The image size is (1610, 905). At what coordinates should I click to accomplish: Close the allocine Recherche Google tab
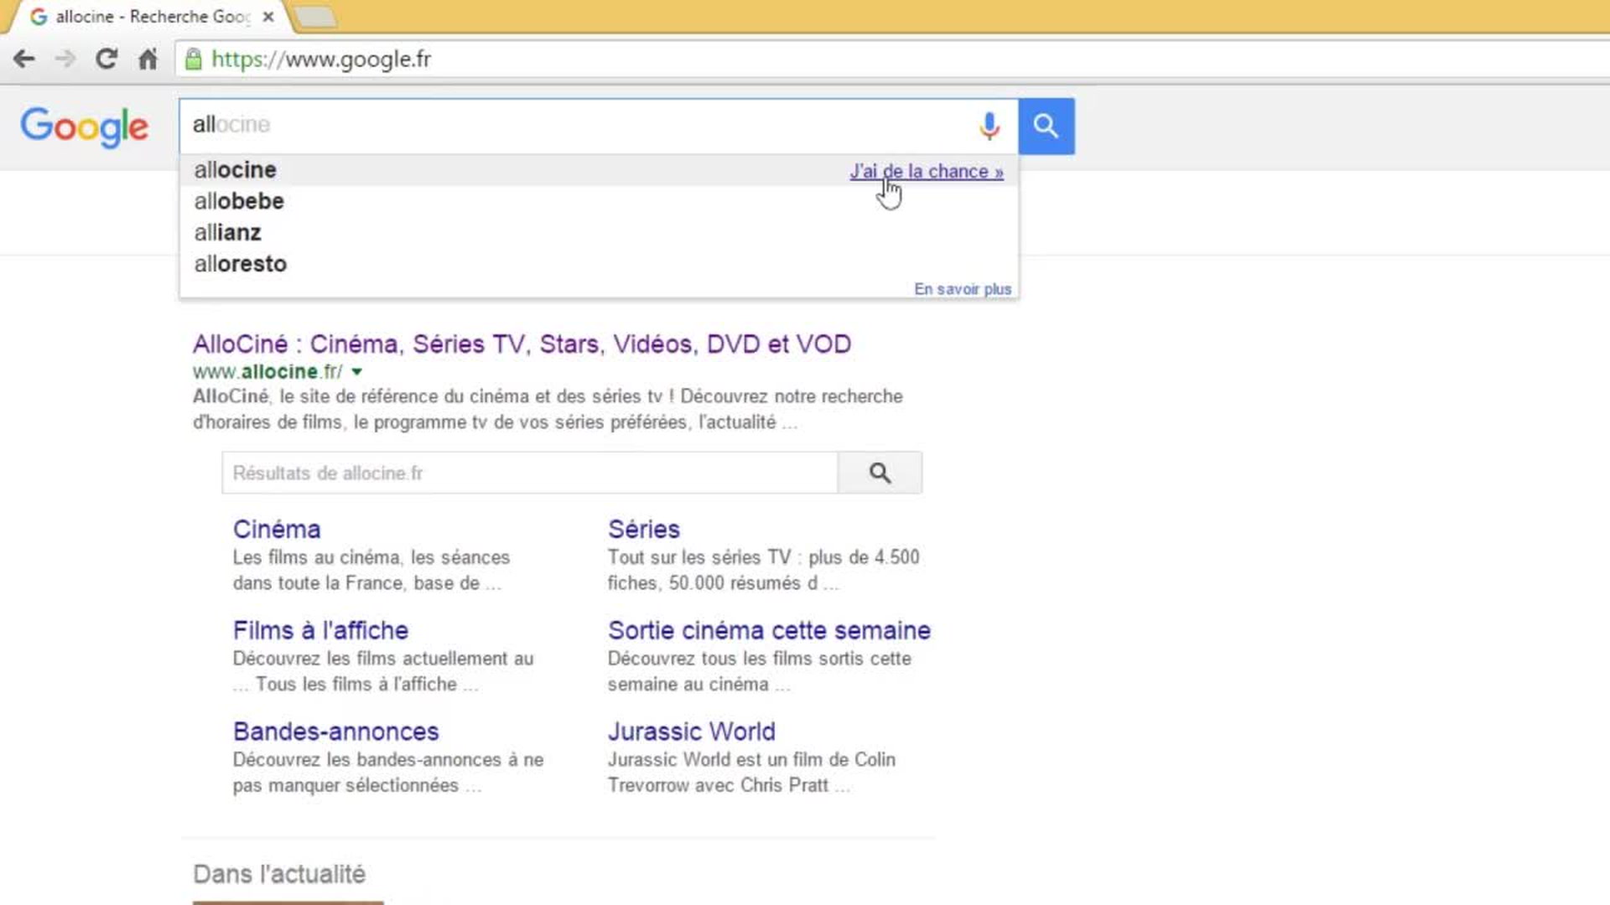(x=268, y=17)
